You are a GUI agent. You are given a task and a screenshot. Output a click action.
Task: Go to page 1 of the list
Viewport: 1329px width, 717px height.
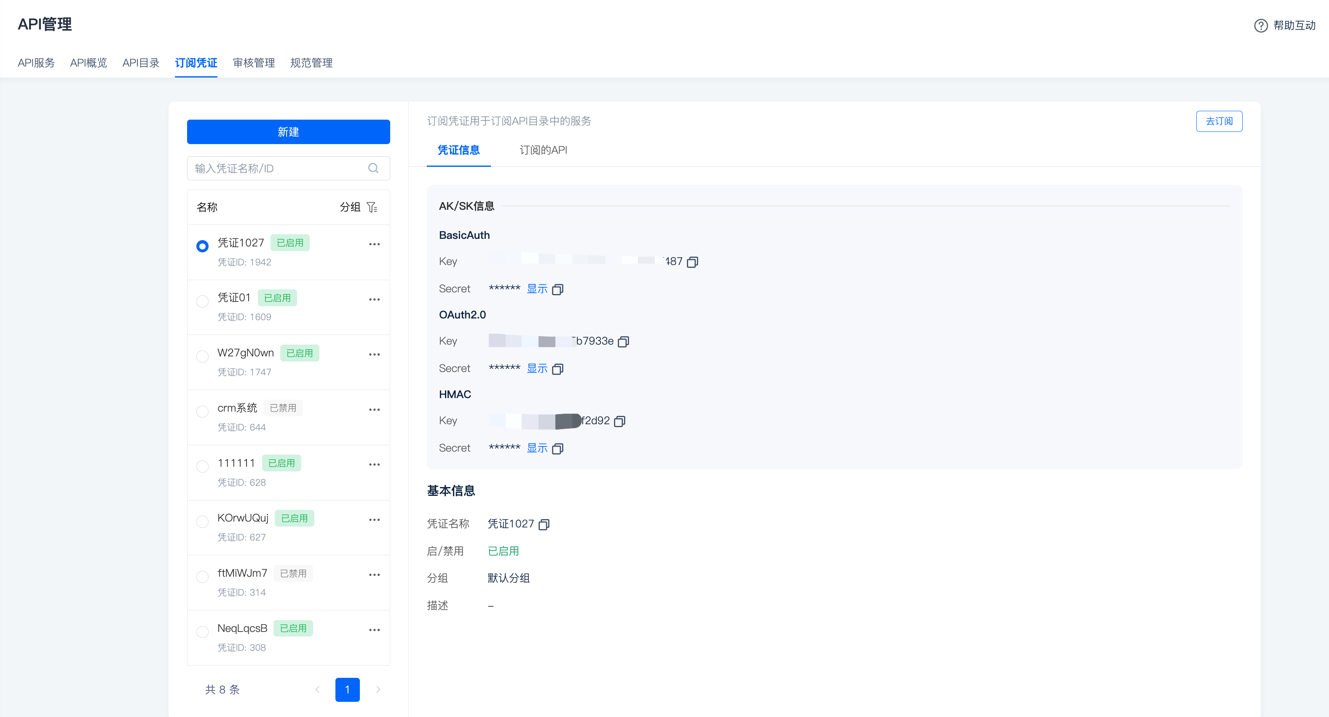pos(347,690)
